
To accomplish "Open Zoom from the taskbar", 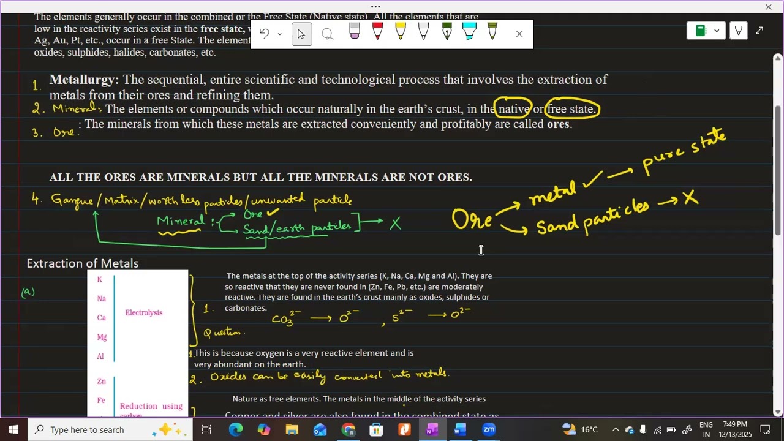I will coord(489,430).
